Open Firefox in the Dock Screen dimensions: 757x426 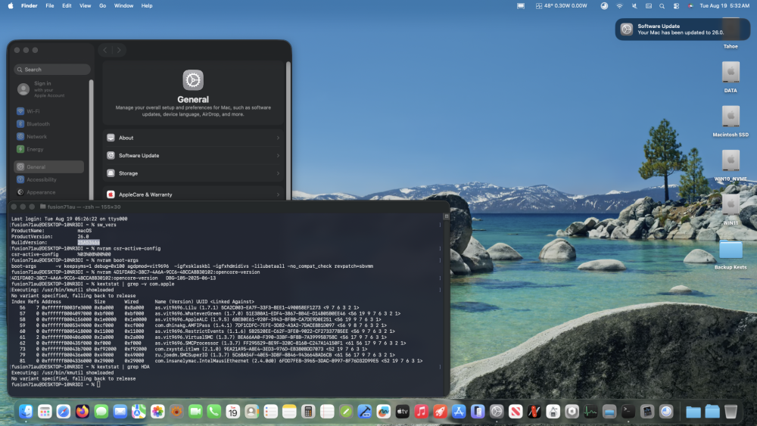[x=82, y=412]
